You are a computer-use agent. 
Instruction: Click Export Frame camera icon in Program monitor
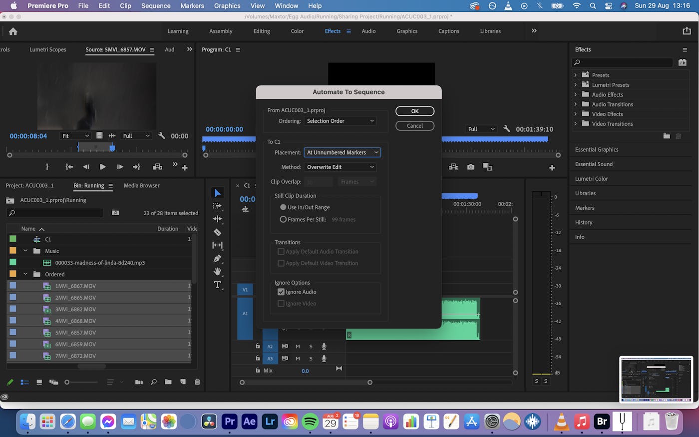click(x=470, y=167)
